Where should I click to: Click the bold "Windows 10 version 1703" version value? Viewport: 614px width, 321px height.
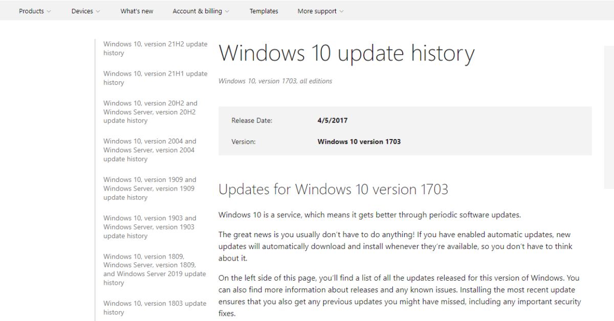pos(359,142)
